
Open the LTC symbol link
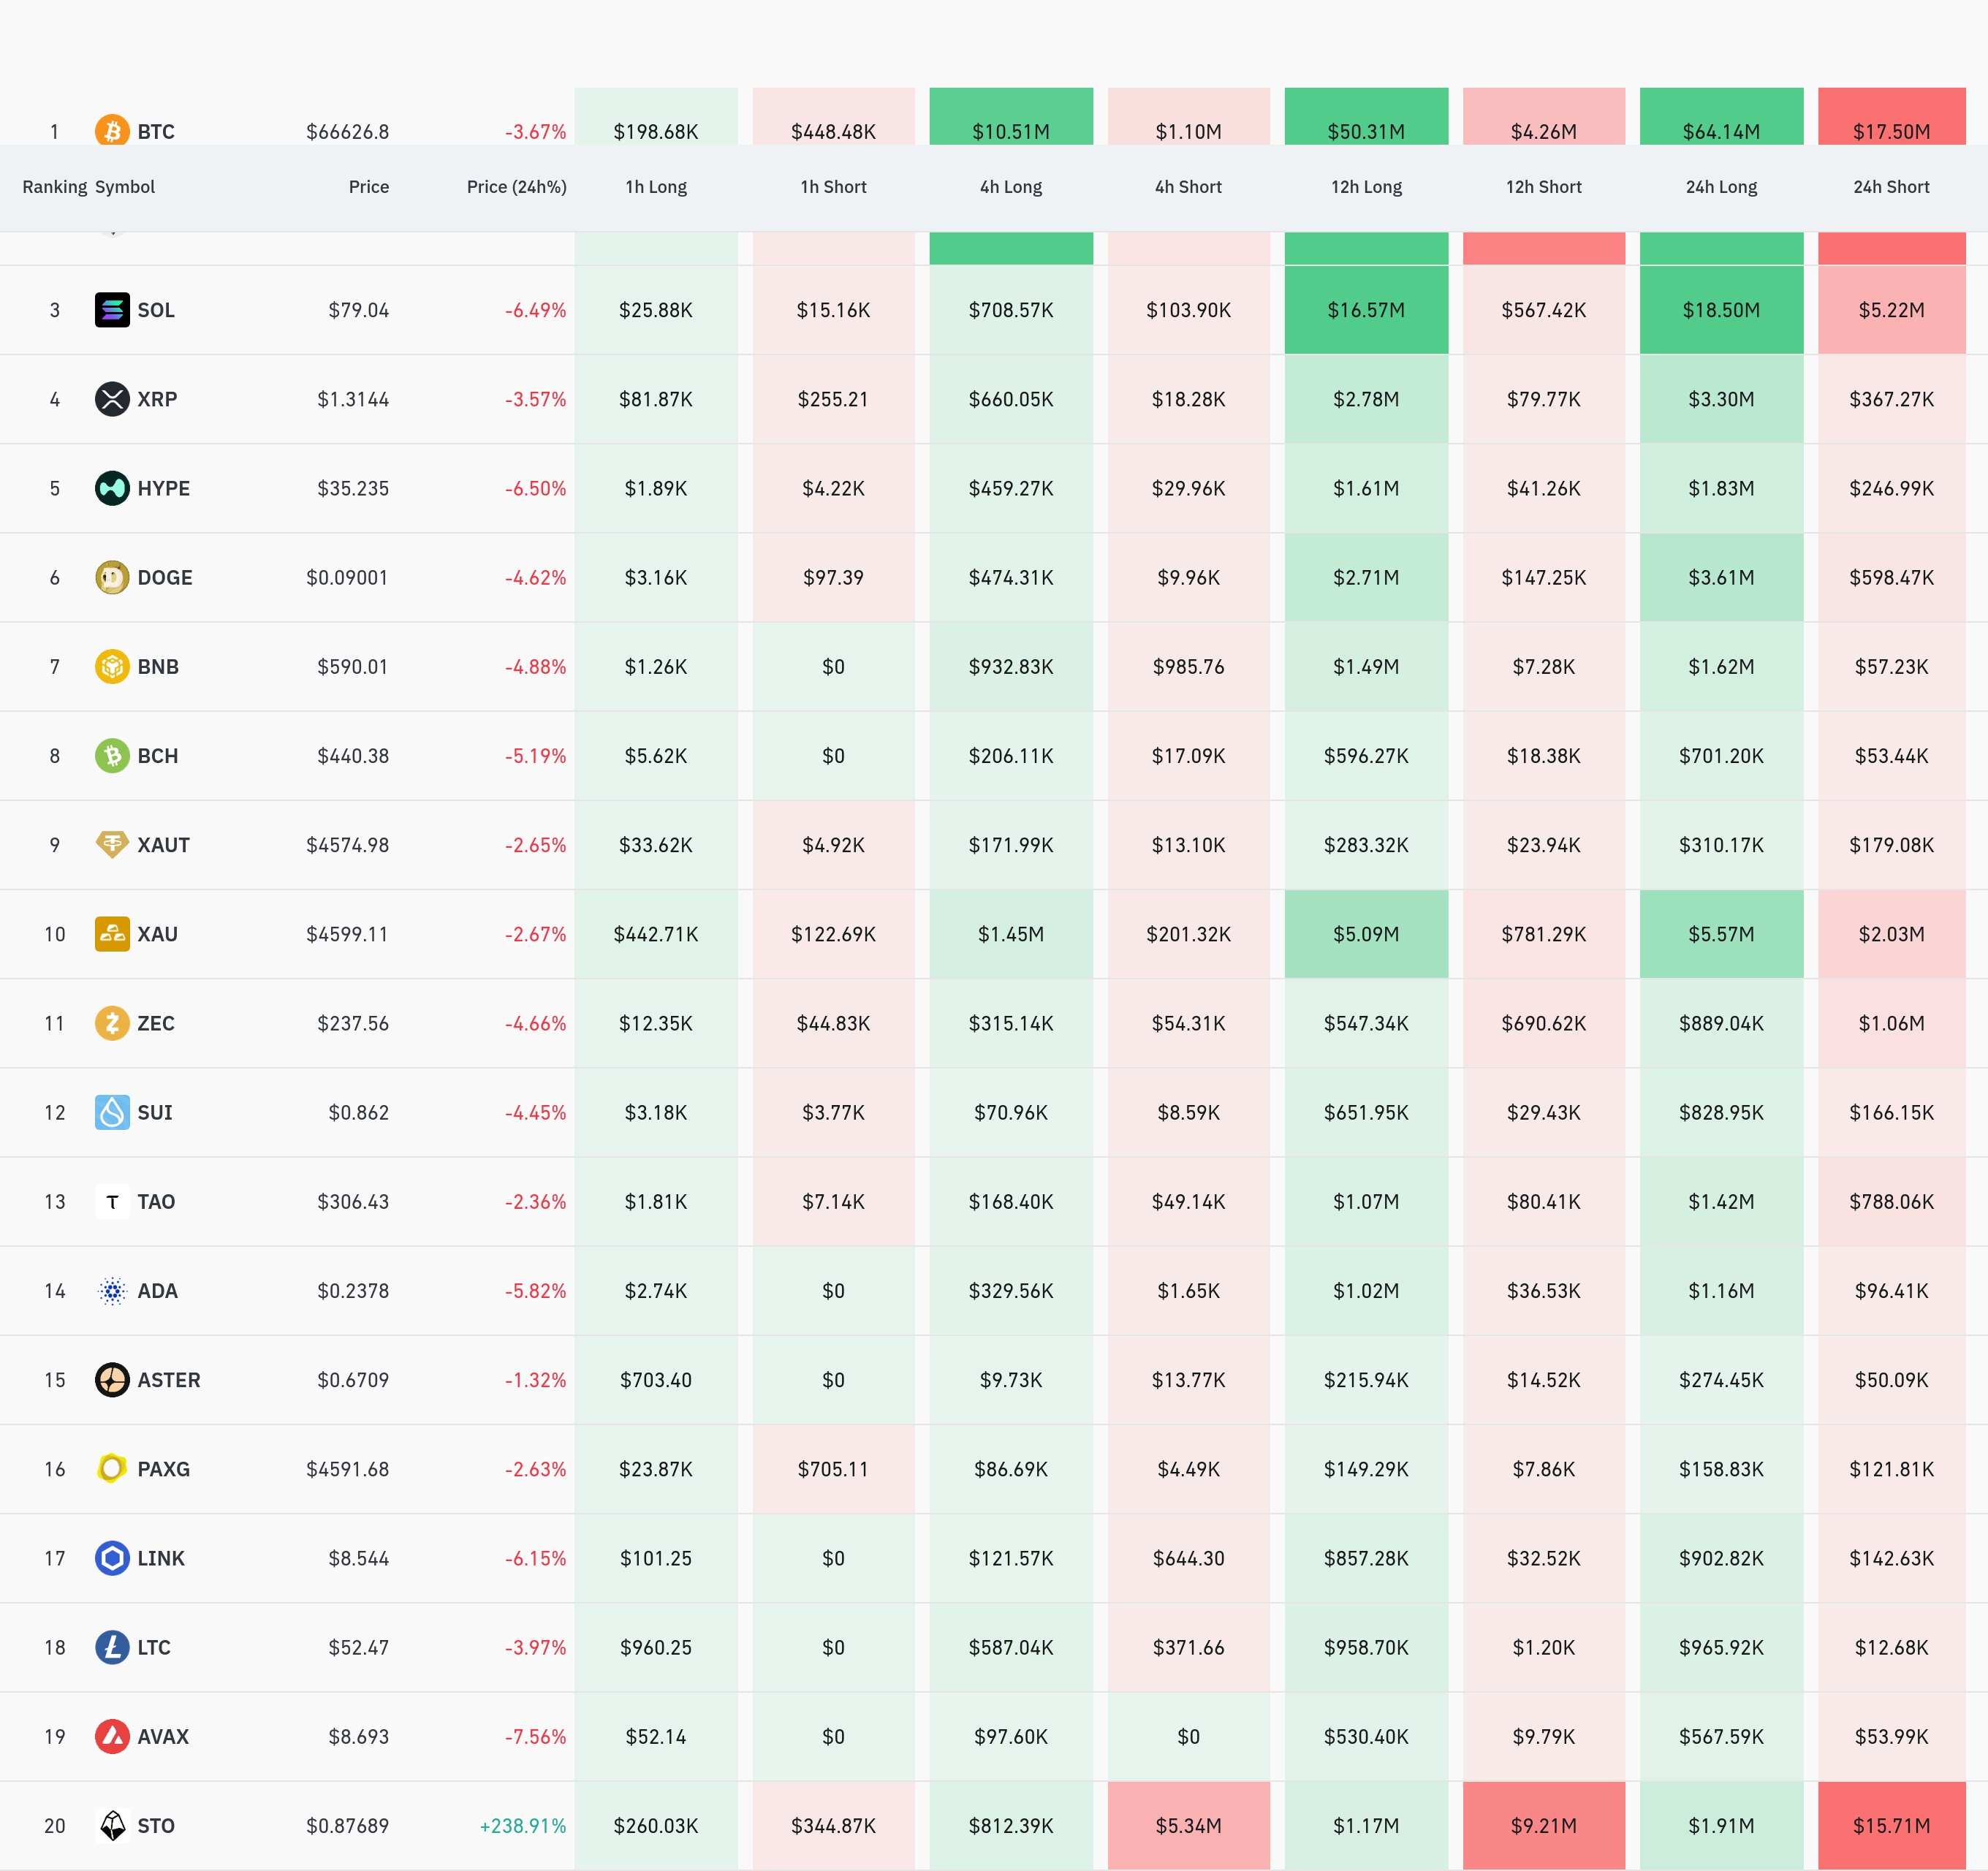[x=154, y=1647]
